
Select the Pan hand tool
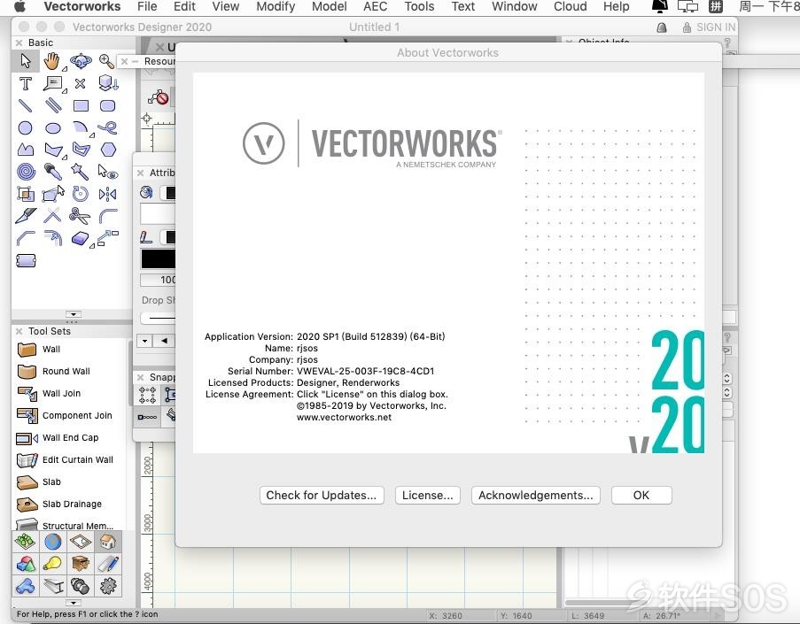tap(52, 61)
